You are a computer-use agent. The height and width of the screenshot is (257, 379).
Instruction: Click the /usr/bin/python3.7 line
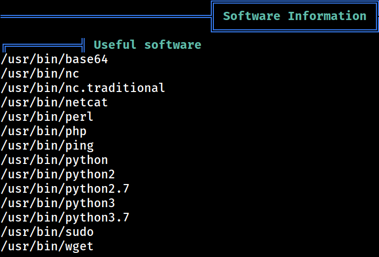[x=65, y=218]
